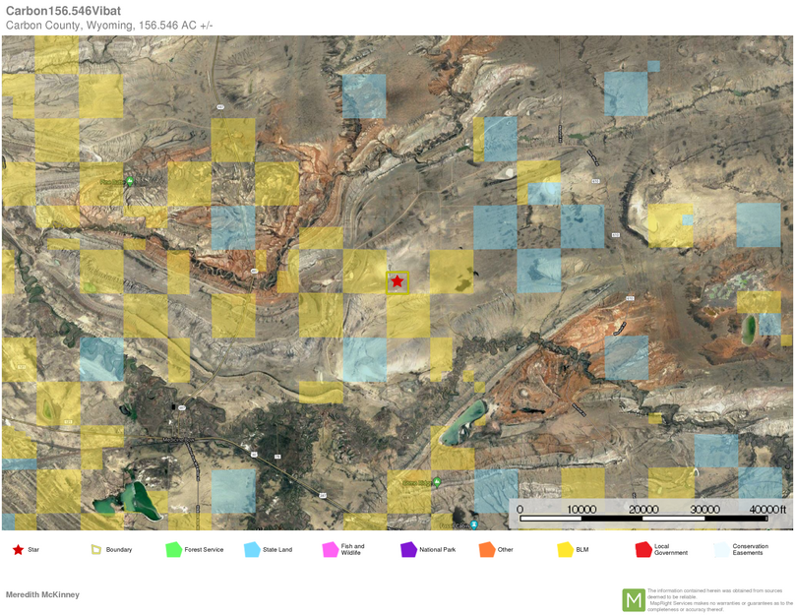Click the 40000 ft scale label
This screenshot has height=615, width=795.
point(766,510)
